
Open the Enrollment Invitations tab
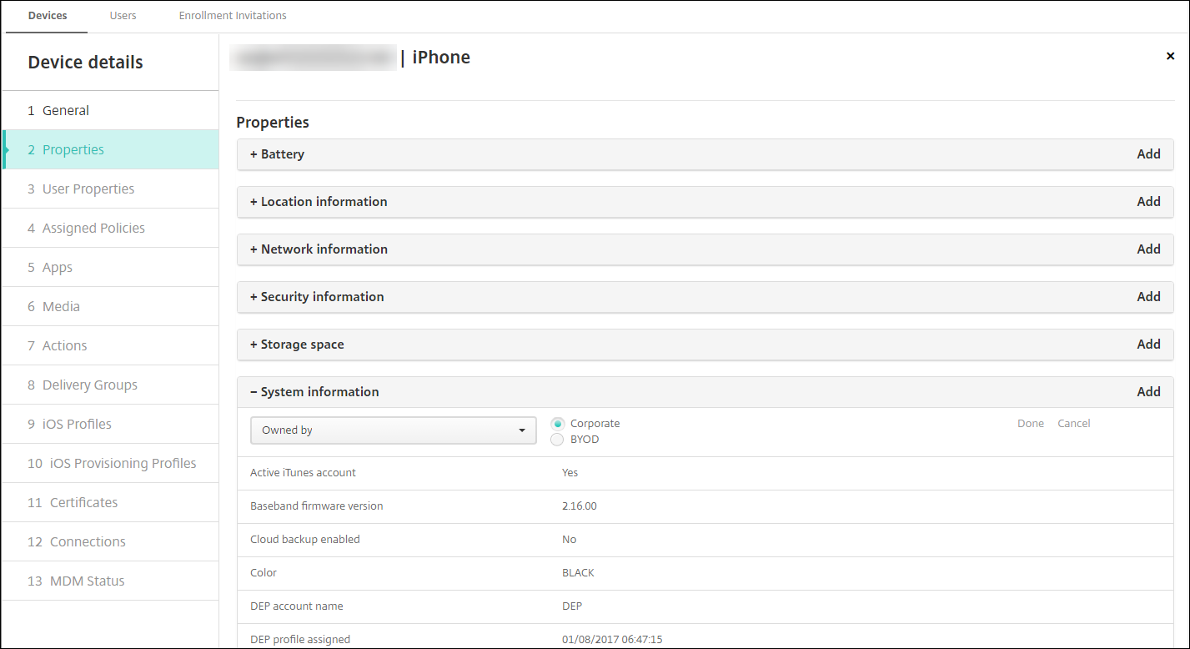point(233,16)
